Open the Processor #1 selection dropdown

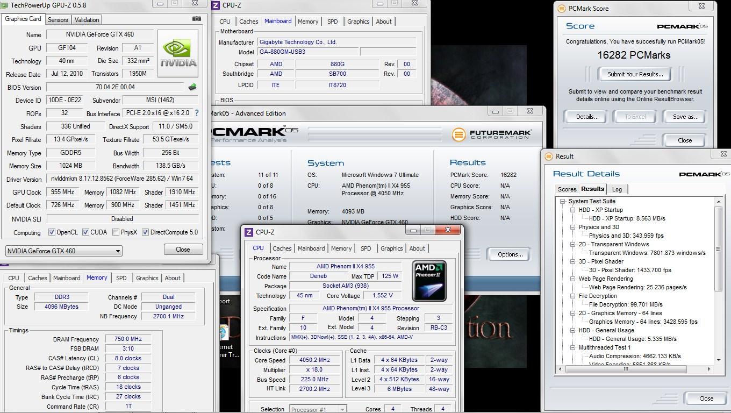(318, 409)
